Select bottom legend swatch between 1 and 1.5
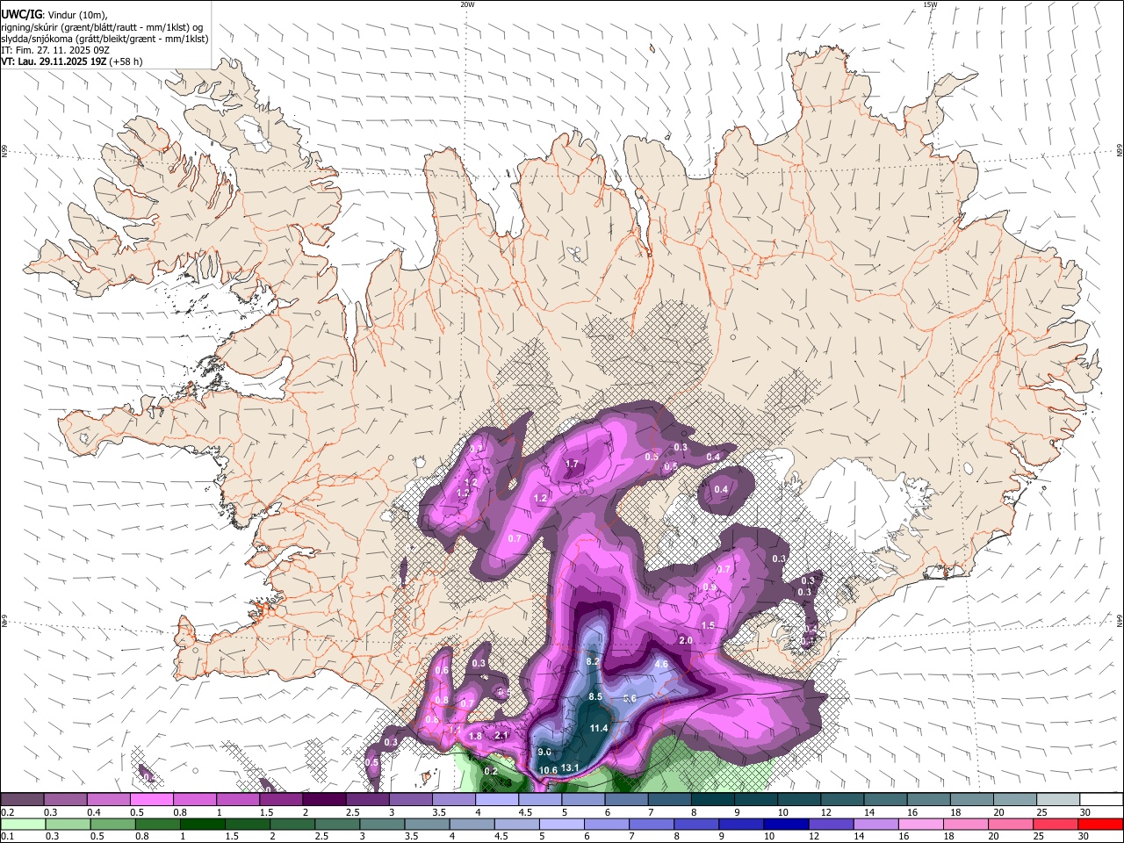 (202, 824)
